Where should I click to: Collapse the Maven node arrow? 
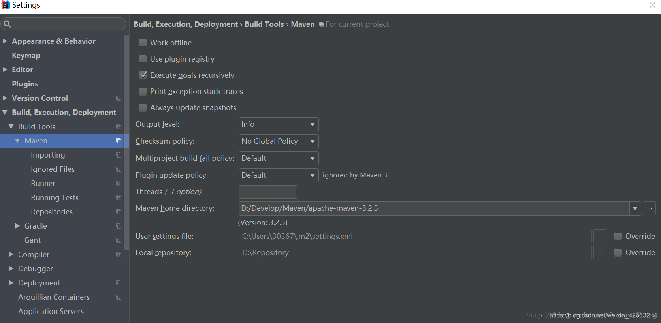(17, 141)
